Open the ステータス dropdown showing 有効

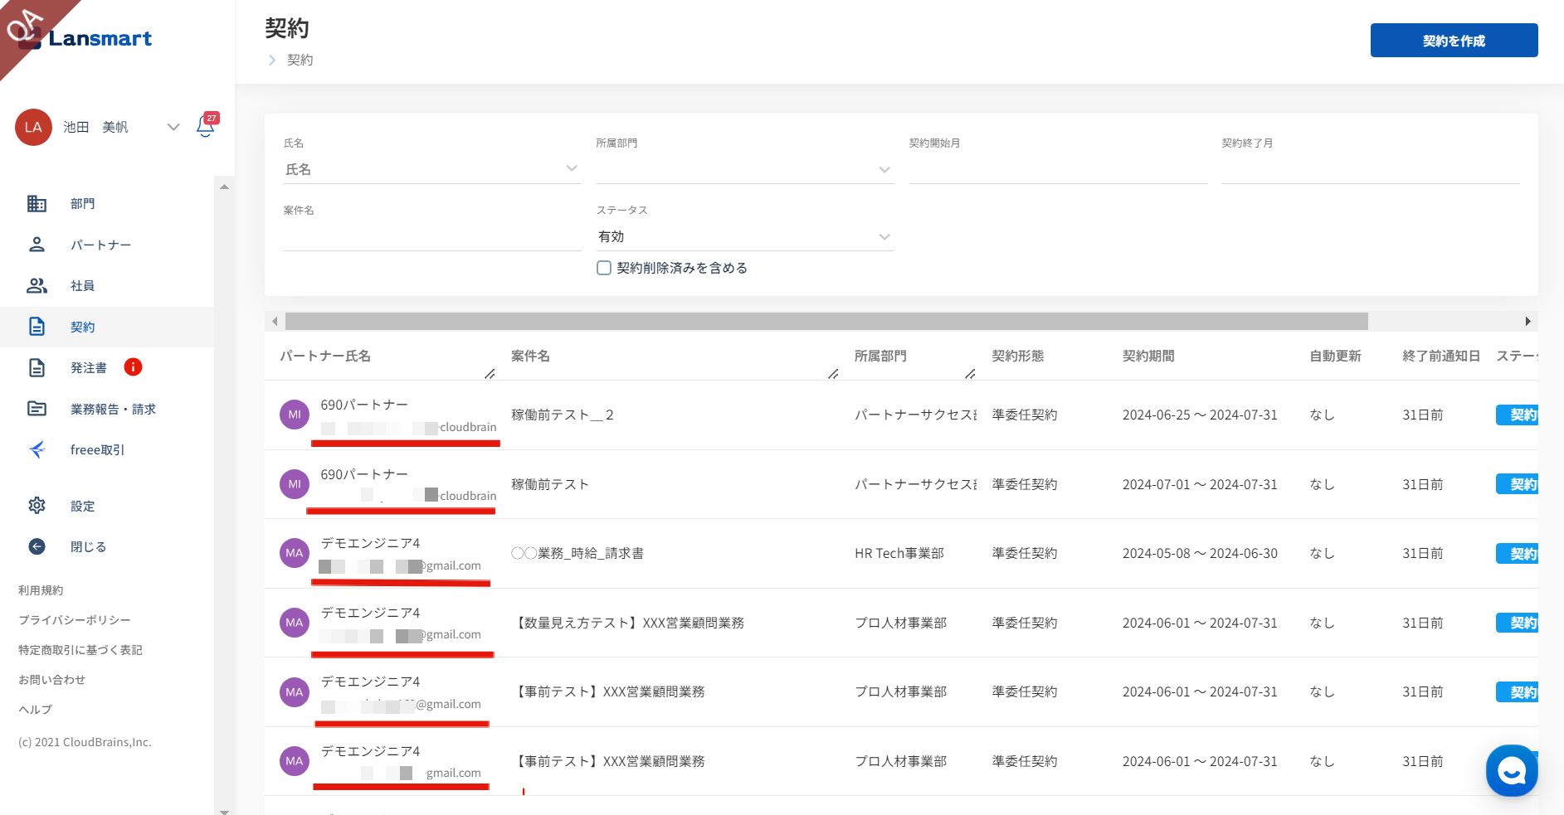pos(745,237)
